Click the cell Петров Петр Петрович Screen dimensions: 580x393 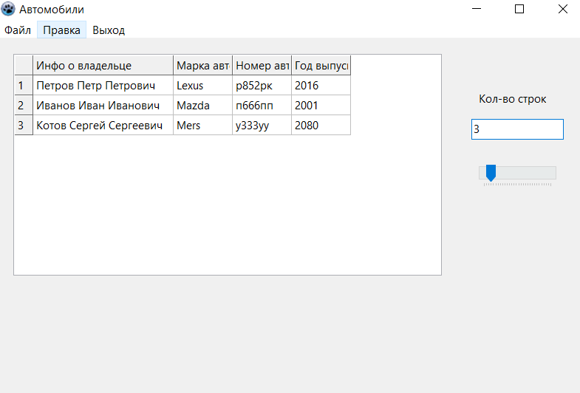103,86
